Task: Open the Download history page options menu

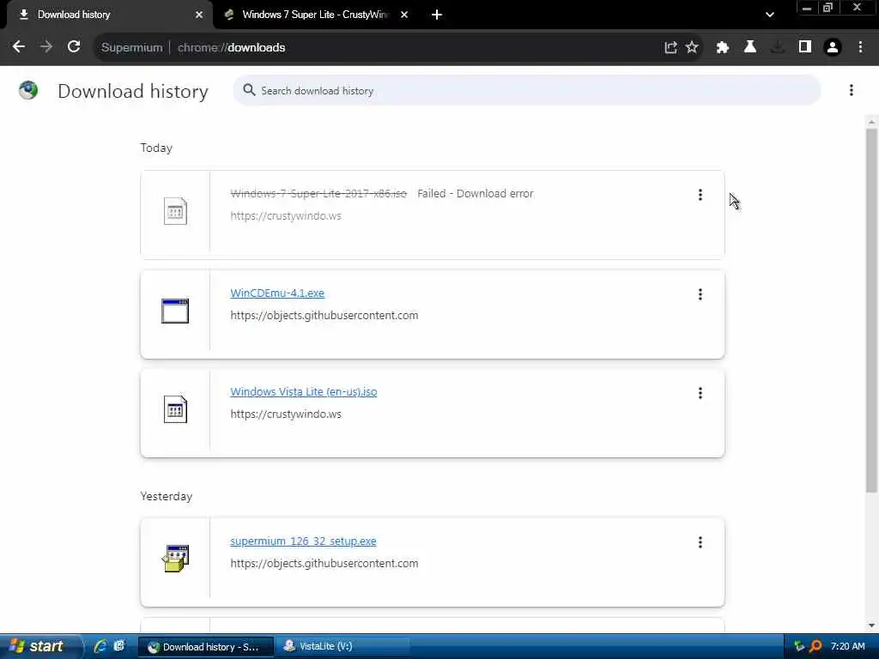Action: tap(851, 90)
